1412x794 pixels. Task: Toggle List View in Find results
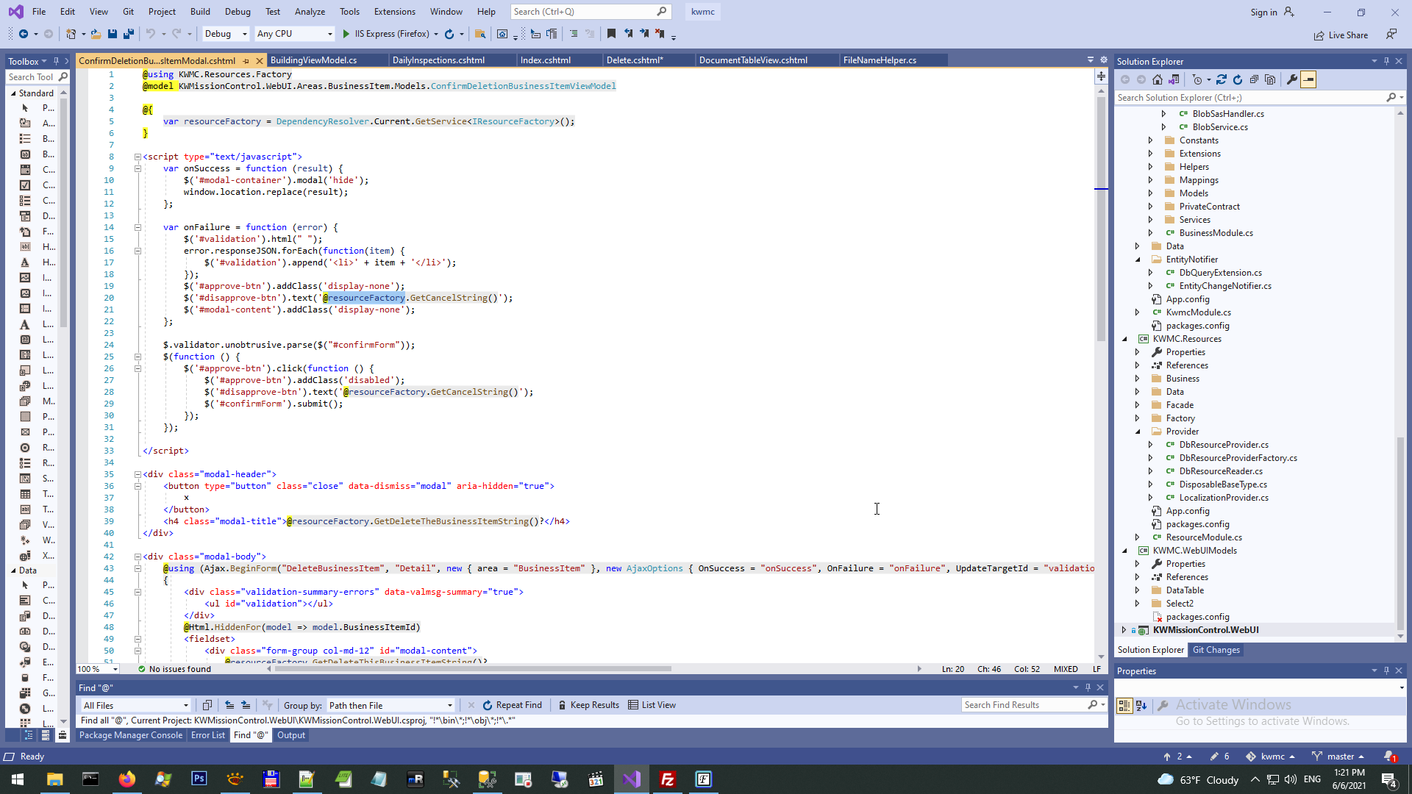(x=652, y=705)
